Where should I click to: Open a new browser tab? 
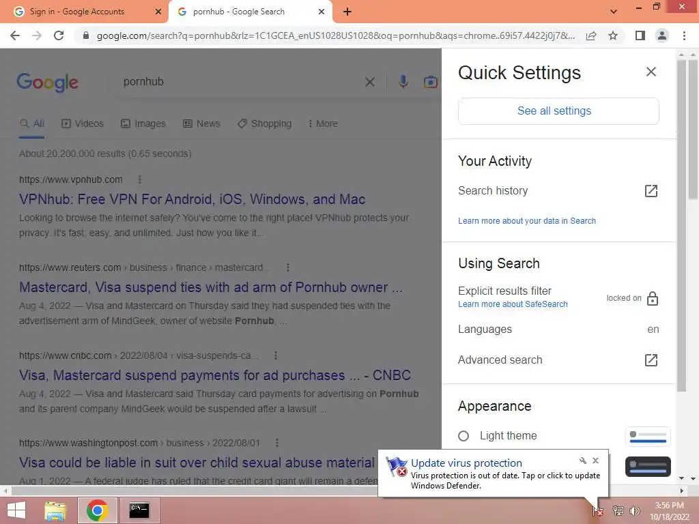(347, 12)
